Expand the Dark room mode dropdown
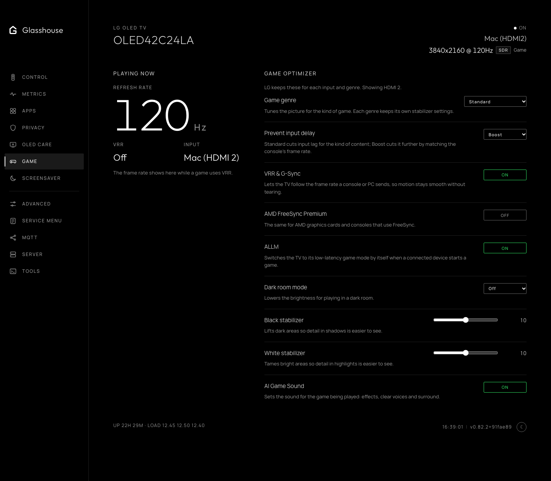The width and height of the screenshot is (551, 481). click(x=505, y=289)
